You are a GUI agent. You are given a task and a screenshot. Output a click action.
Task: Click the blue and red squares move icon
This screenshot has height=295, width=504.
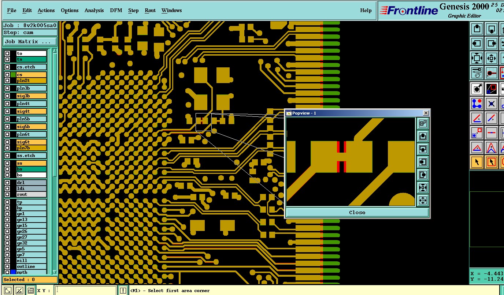coord(477,133)
